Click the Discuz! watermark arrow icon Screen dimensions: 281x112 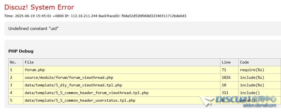point(207,101)
